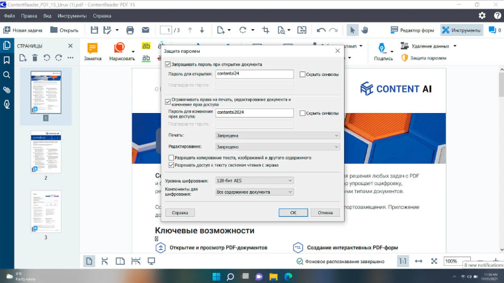Click the Note (Заметка) tool

pos(93,52)
